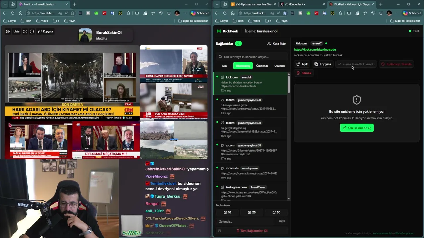Click the circular timer icon beside Kopyala
424x238 pixels.
coord(32,31)
